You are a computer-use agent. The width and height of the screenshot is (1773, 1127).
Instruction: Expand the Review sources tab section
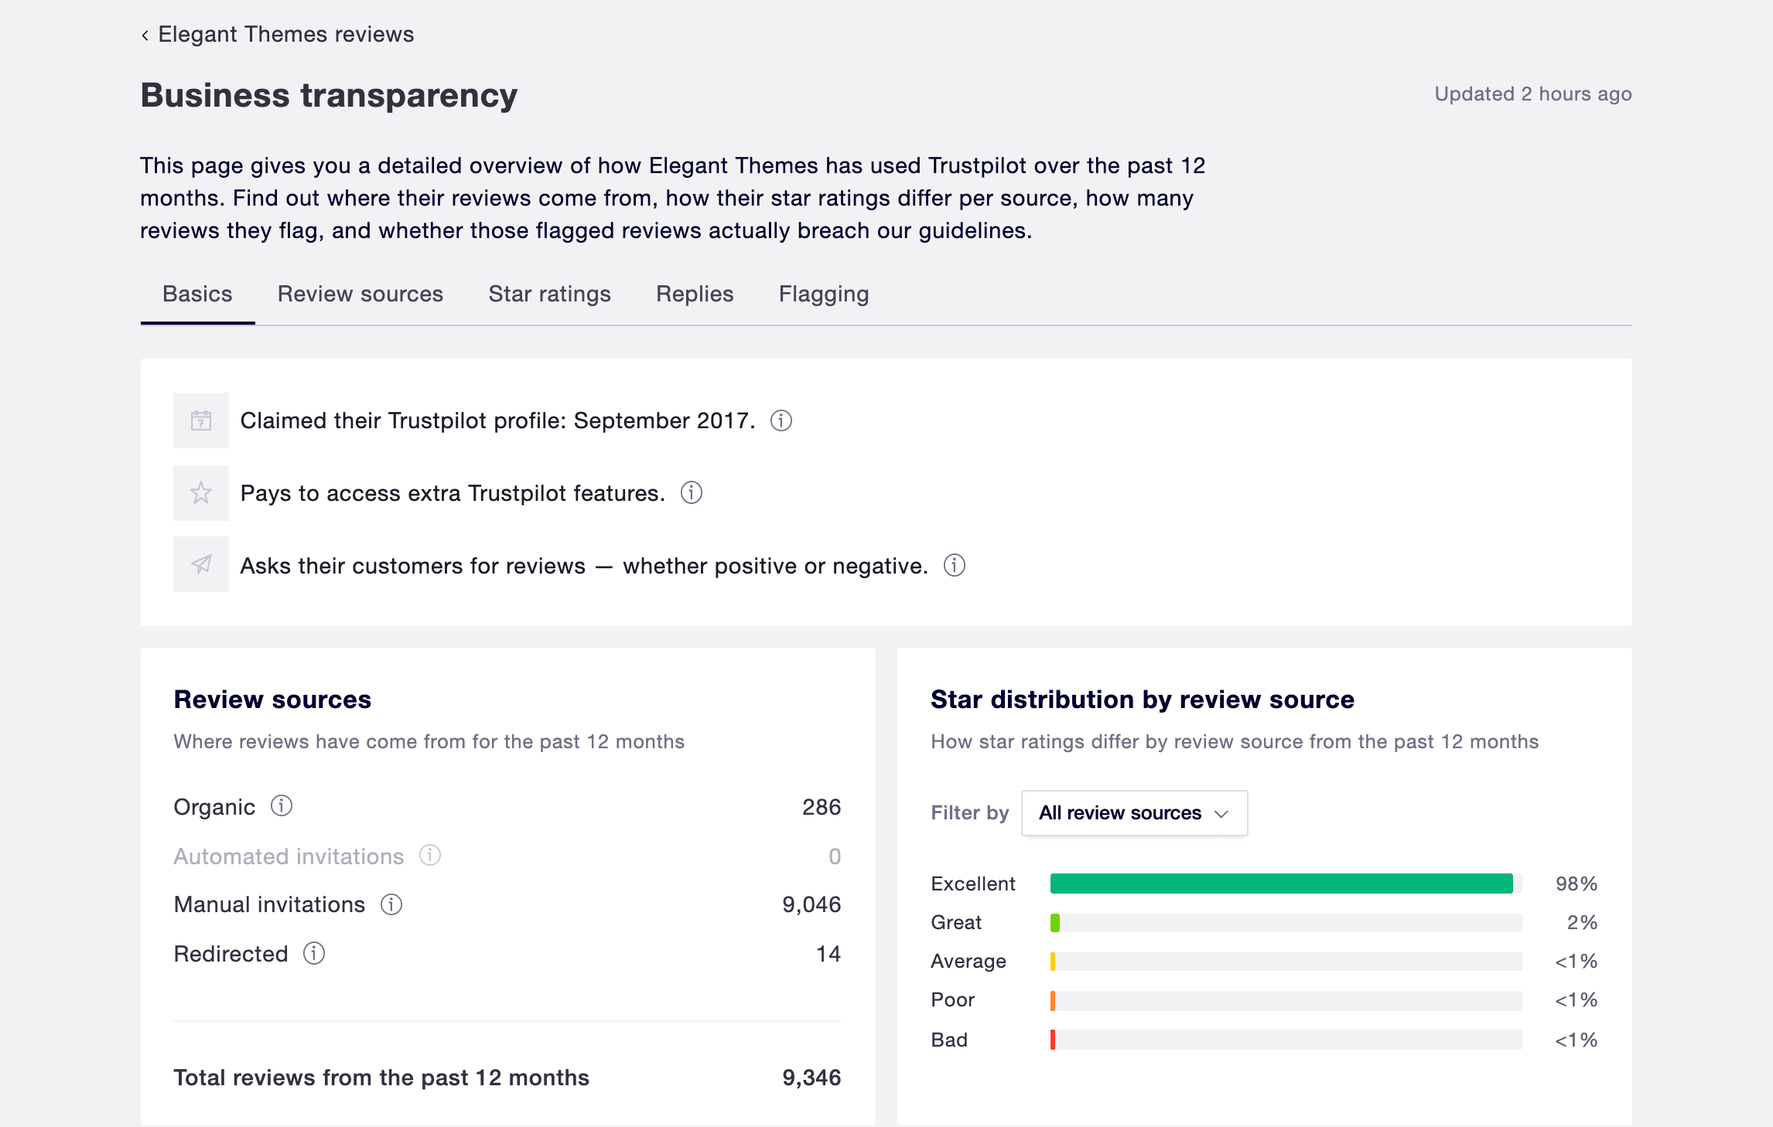tap(359, 295)
